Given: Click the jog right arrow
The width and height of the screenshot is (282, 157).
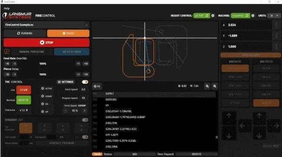Looking at the screenshot, I should click(x=276, y=126).
